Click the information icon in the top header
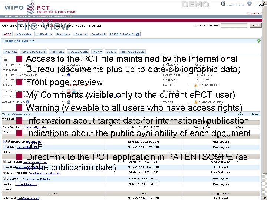Screen dimensions: 267x200 [223, 4]
